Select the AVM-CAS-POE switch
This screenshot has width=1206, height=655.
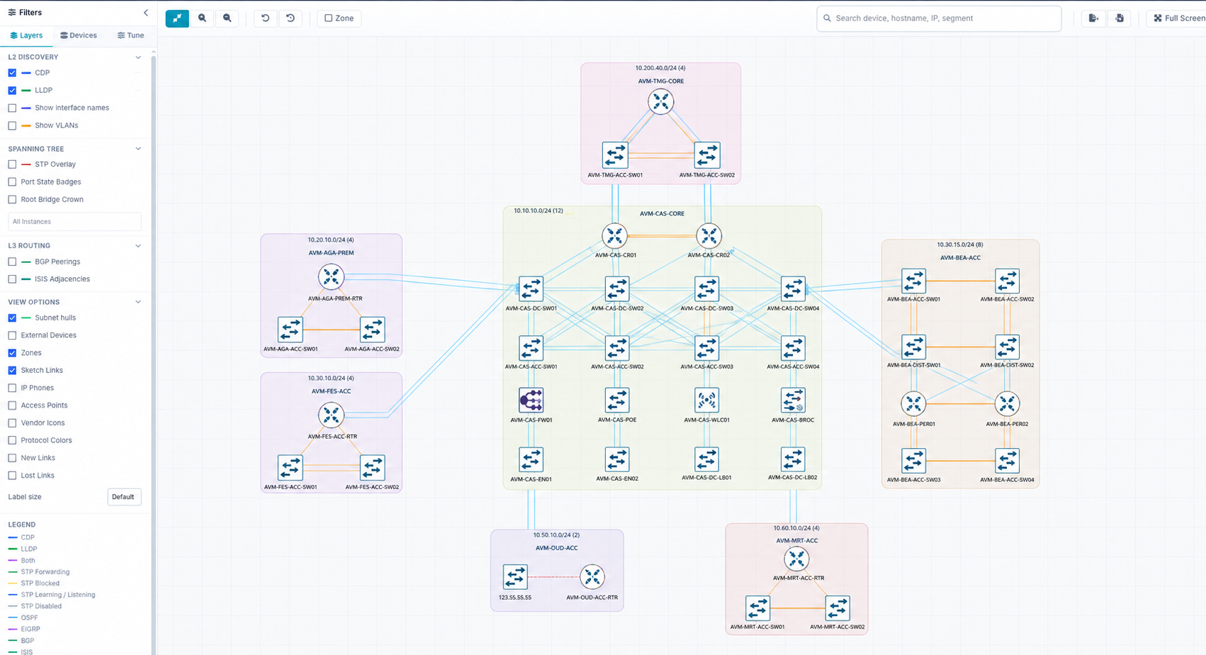[617, 401]
